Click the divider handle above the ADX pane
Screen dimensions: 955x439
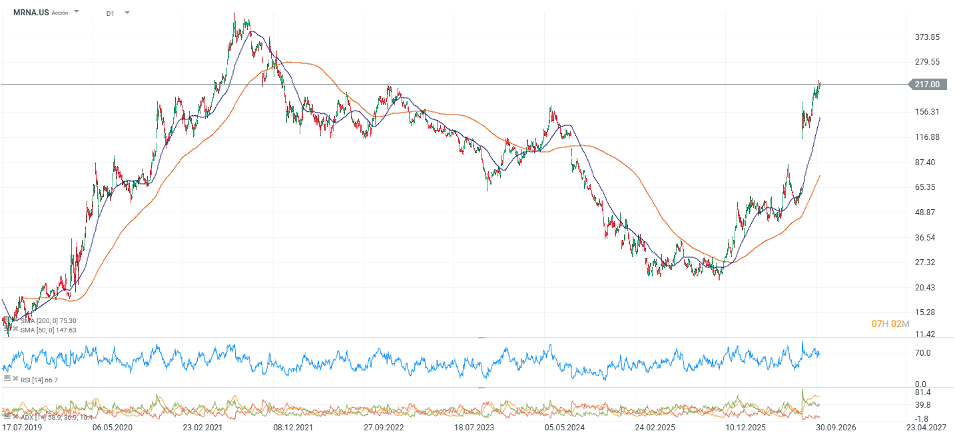(481, 388)
